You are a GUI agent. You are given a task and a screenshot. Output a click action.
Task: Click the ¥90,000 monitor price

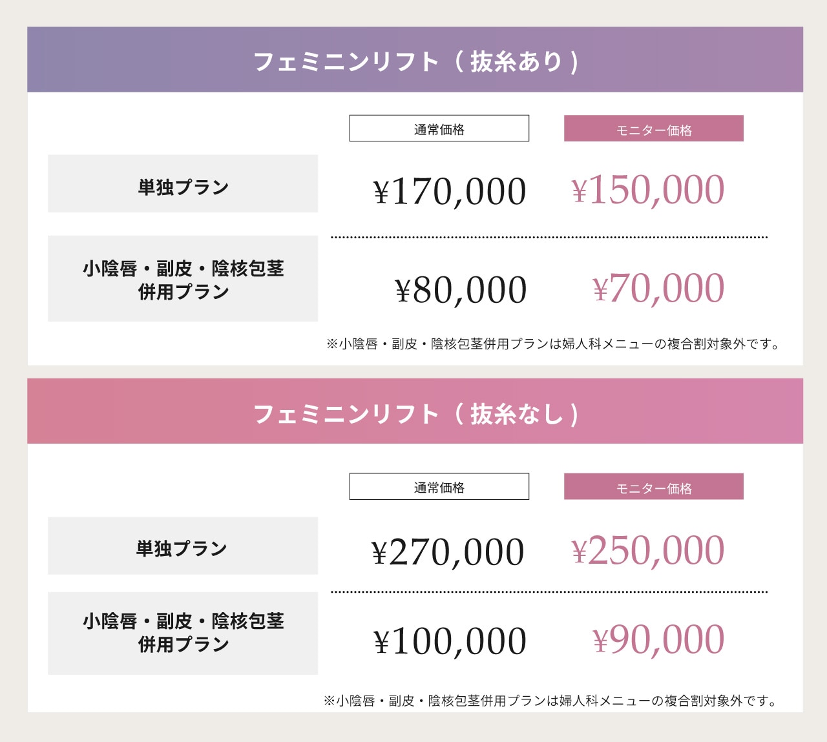658,639
